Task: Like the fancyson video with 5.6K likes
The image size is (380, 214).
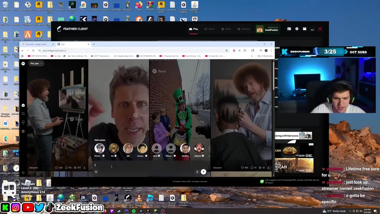Action: [x=59, y=168]
